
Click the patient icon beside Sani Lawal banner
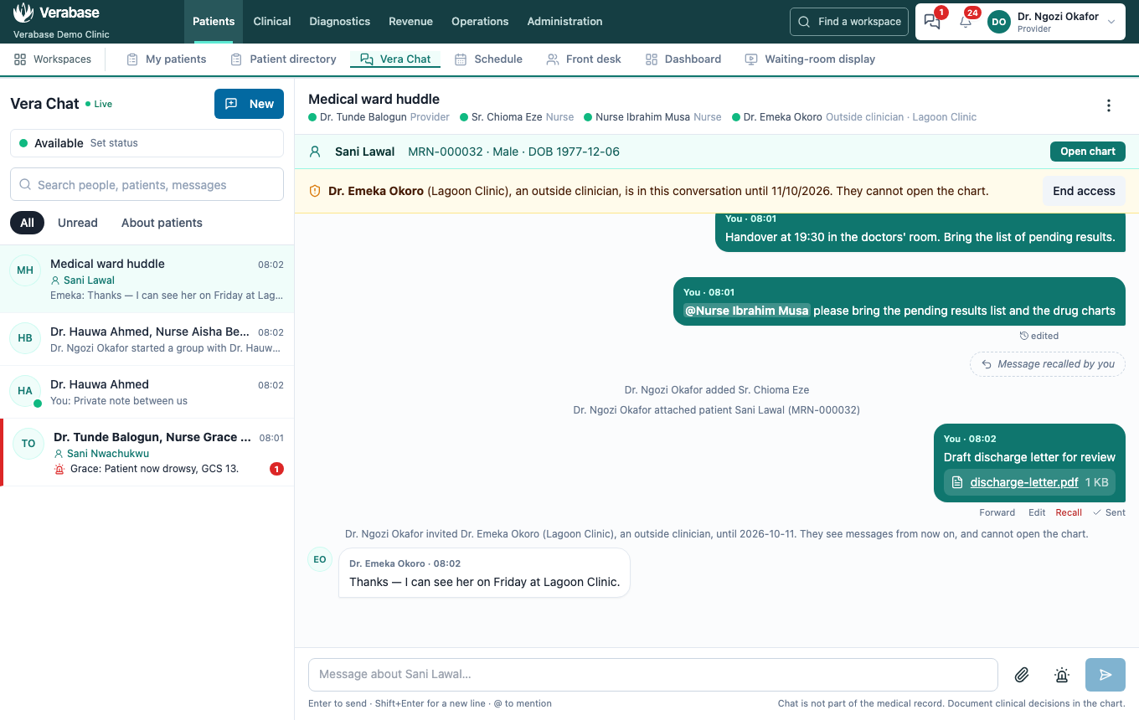click(x=315, y=152)
